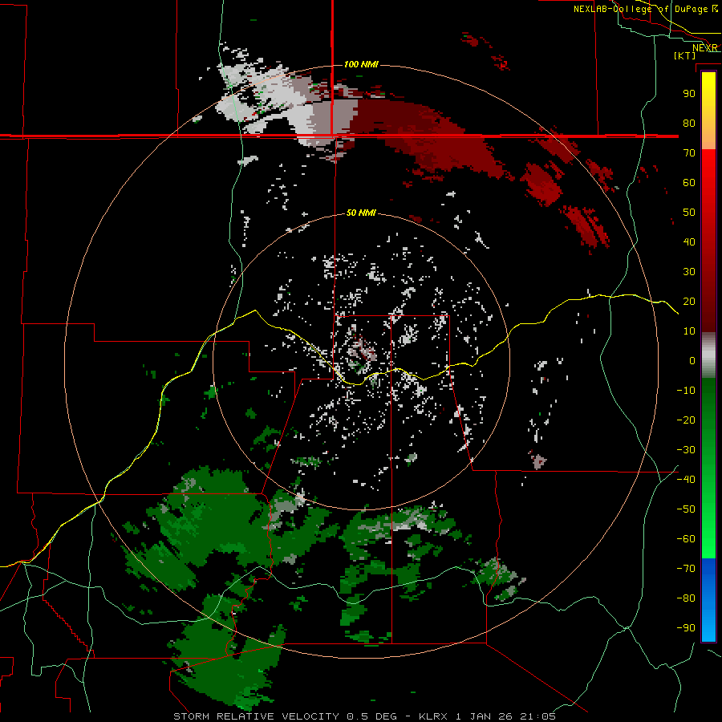
Task: Click the '60' value on velocity scale
Action: [689, 183]
